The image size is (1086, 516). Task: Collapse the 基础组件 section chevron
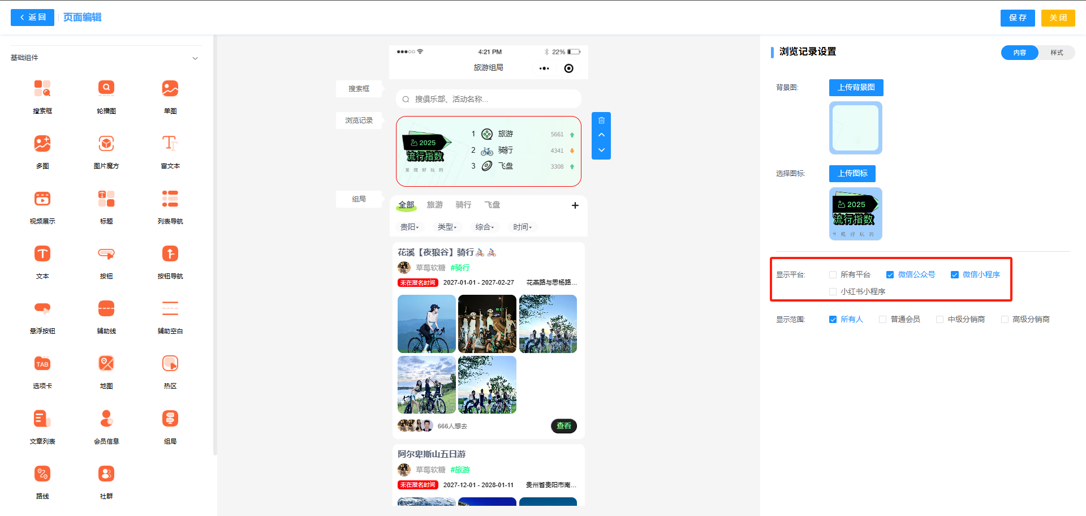click(x=195, y=58)
